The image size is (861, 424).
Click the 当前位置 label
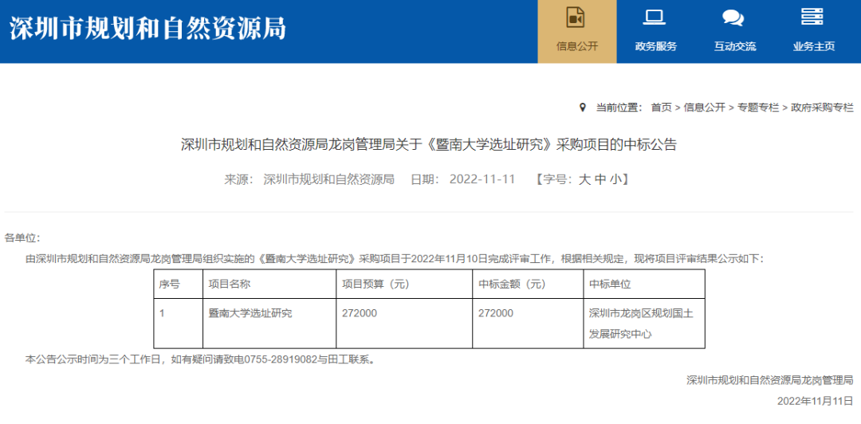pos(619,108)
